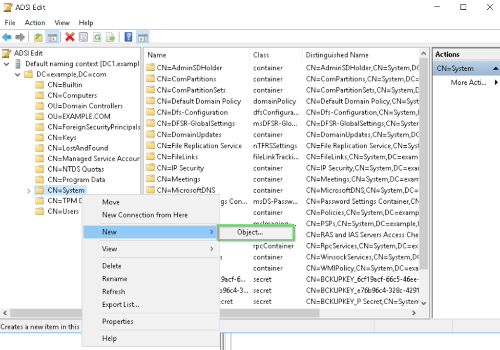This screenshot has height=350, width=500.
Task: Collapse the DC=example,DC=com node
Action: (17, 75)
